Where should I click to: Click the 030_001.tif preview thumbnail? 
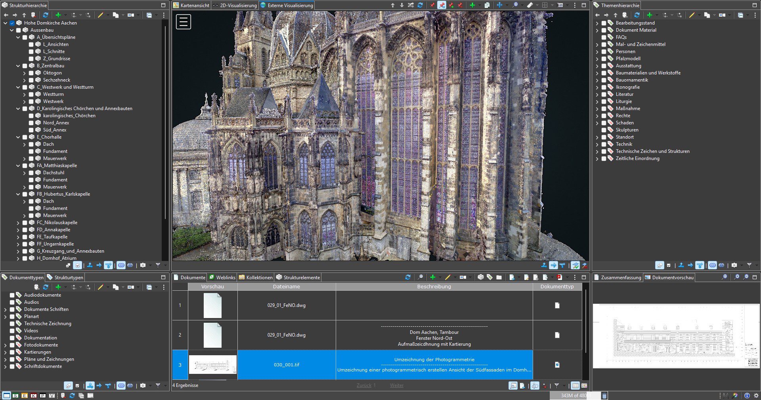click(212, 365)
